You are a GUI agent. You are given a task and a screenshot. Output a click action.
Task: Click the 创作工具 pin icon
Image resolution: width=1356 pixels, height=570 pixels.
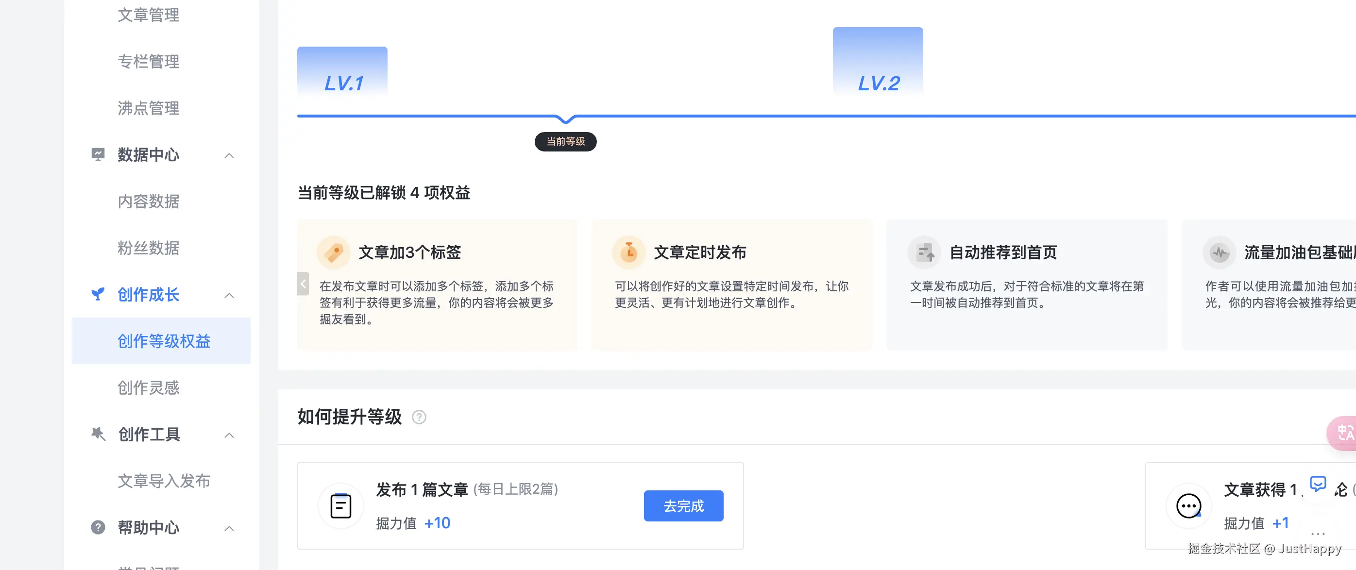98,434
